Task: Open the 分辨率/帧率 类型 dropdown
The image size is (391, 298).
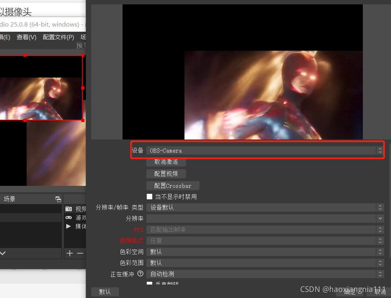Action: coord(265,207)
